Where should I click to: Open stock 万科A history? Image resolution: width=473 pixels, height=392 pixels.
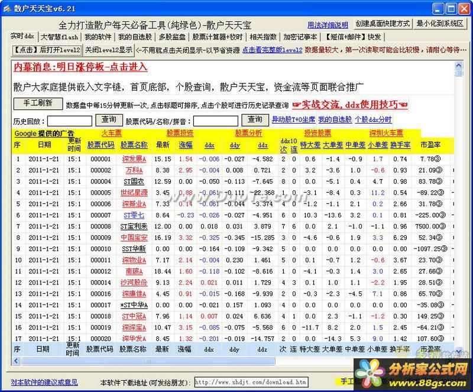pyautogui.click(x=134, y=170)
